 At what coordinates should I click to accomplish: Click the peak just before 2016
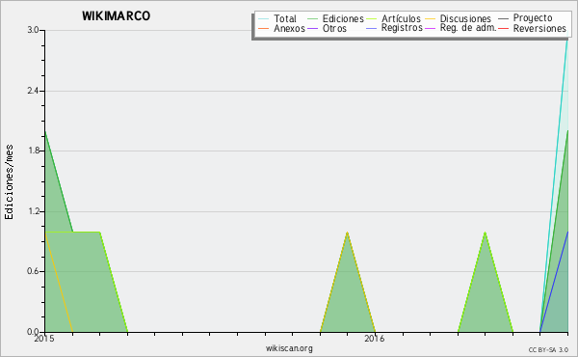[347, 233]
